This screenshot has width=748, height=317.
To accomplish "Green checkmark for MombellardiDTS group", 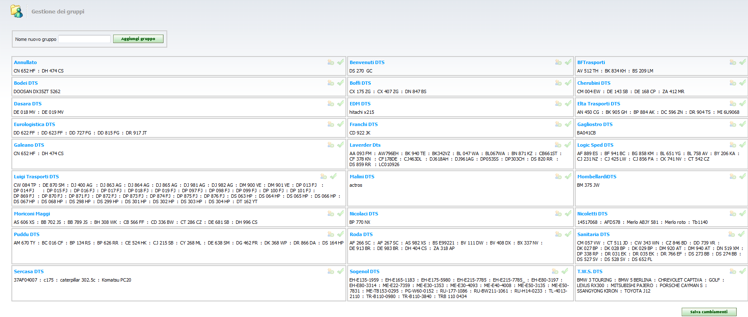I will coord(743,176).
